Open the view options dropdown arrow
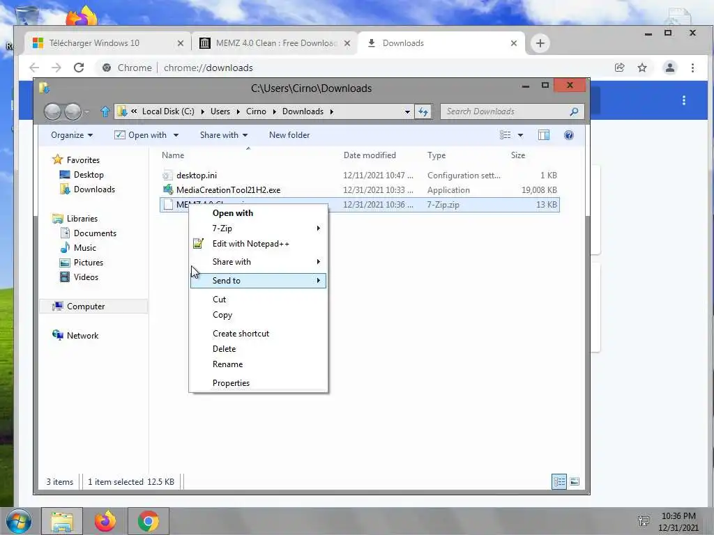Image resolution: width=714 pixels, height=535 pixels. (x=520, y=135)
